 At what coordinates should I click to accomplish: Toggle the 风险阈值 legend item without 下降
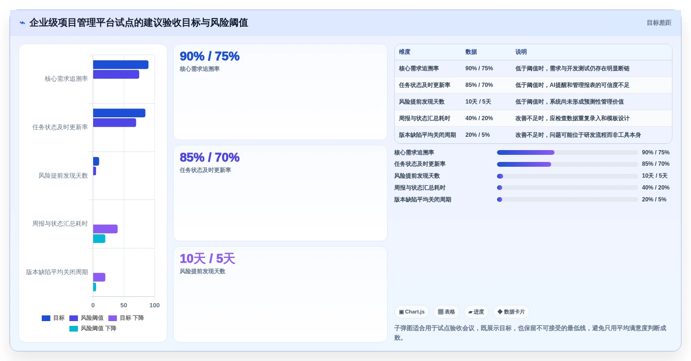87,318
